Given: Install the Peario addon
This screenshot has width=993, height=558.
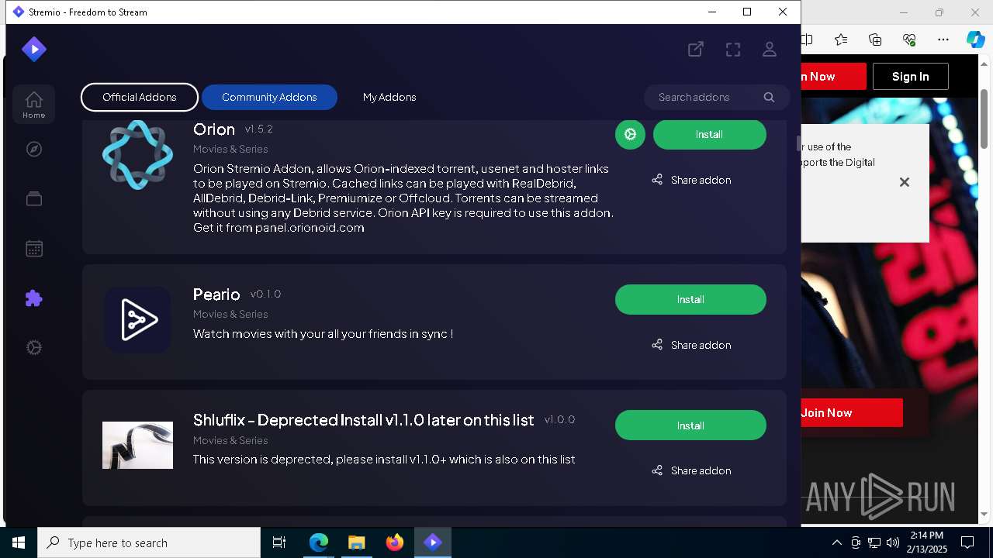Looking at the screenshot, I should (690, 299).
